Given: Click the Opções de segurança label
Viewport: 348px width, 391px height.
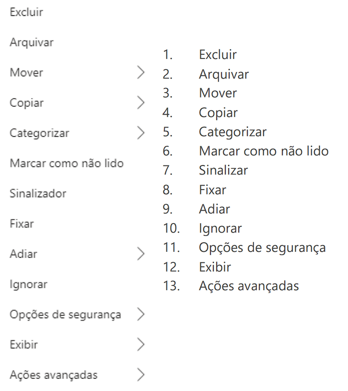Looking at the screenshot, I should [66, 315].
